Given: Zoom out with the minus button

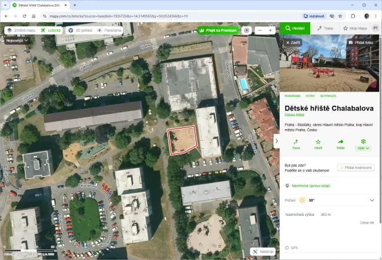Looking at the screenshot, I should click(260, 31).
